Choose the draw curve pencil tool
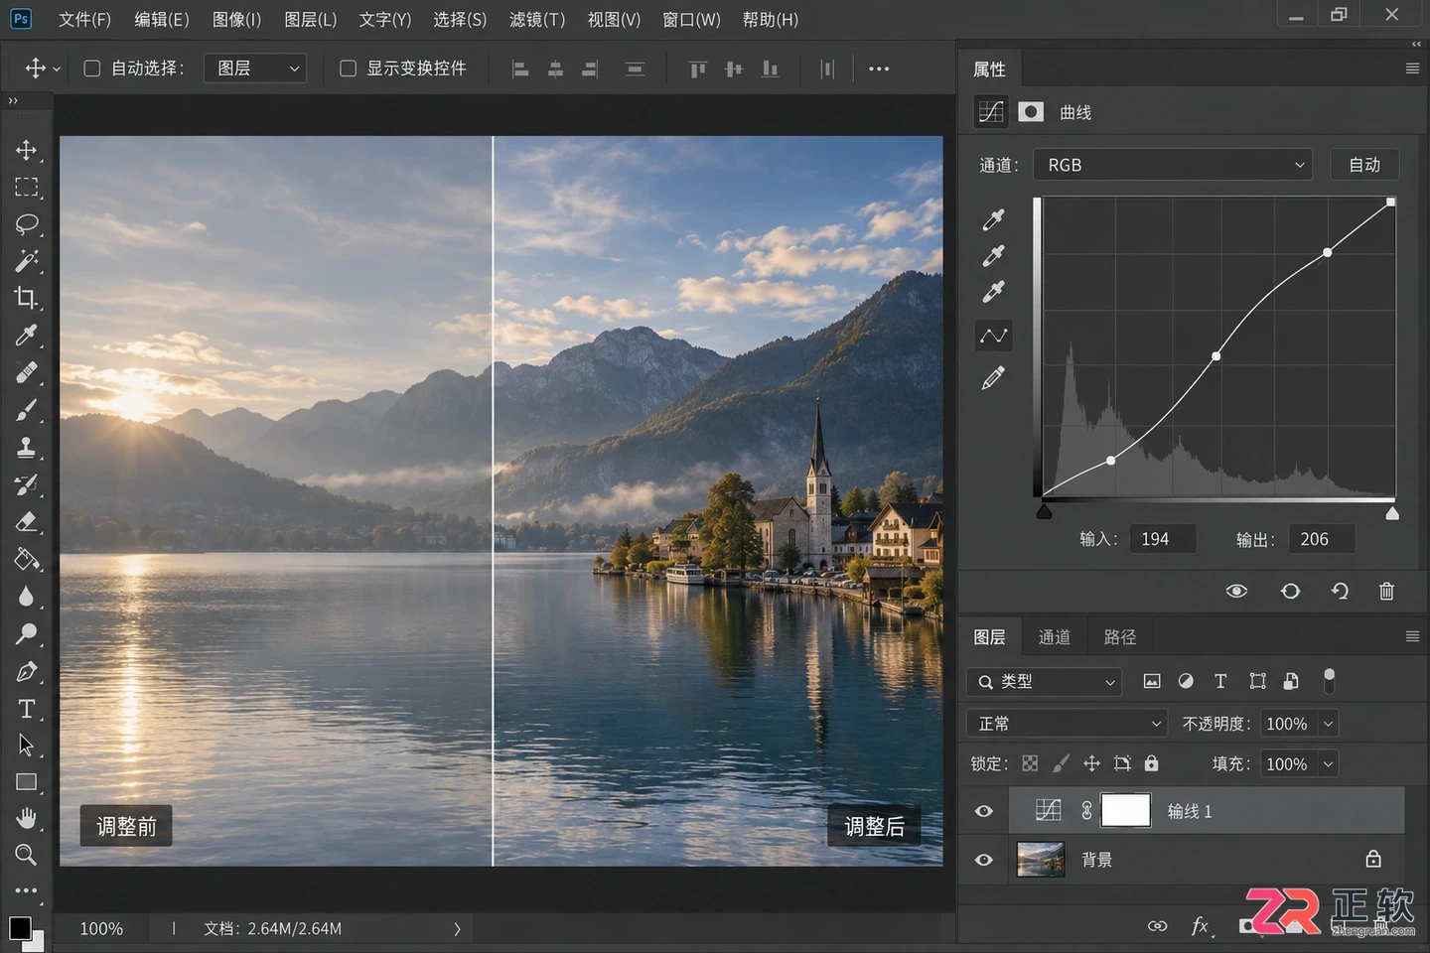 993,378
